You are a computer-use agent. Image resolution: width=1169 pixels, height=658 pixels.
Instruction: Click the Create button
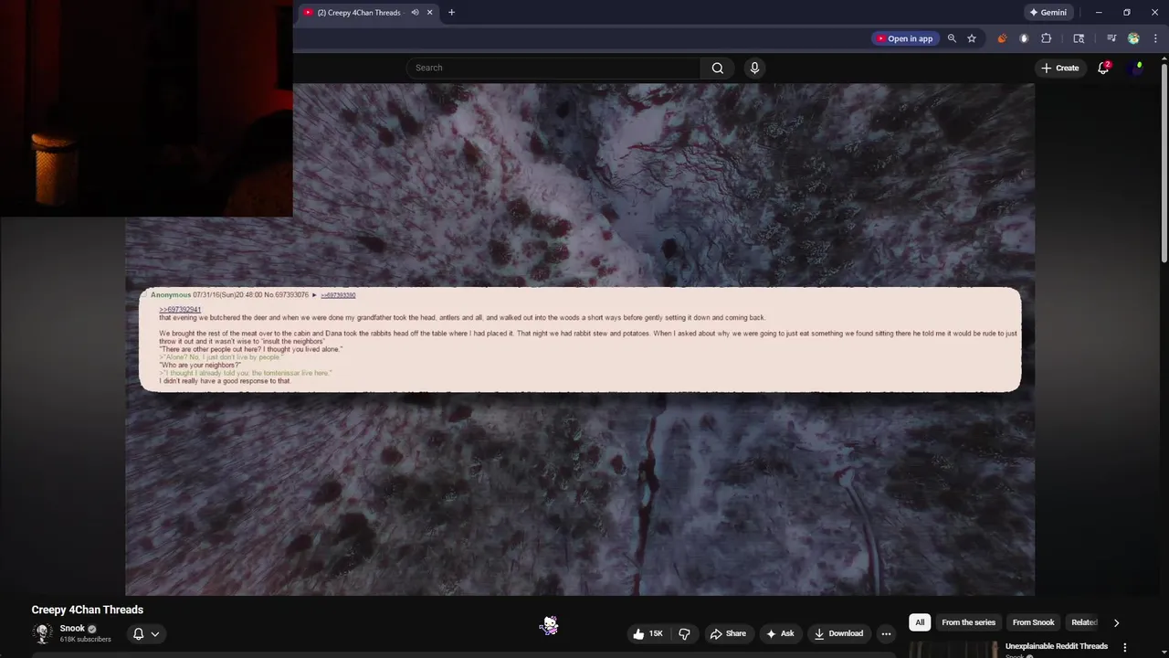pyautogui.click(x=1059, y=68)
